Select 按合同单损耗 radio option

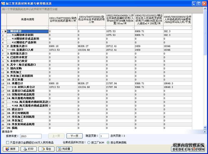pos(108,142)
